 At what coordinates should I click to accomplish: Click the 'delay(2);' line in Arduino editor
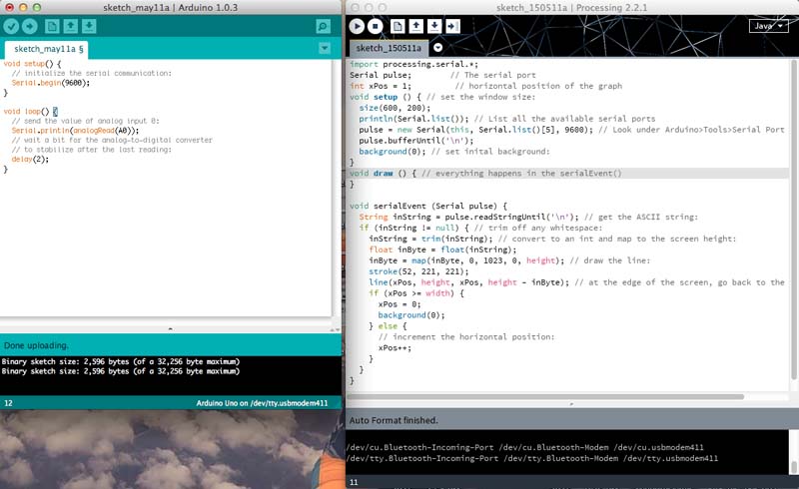(x=30, y=159)
